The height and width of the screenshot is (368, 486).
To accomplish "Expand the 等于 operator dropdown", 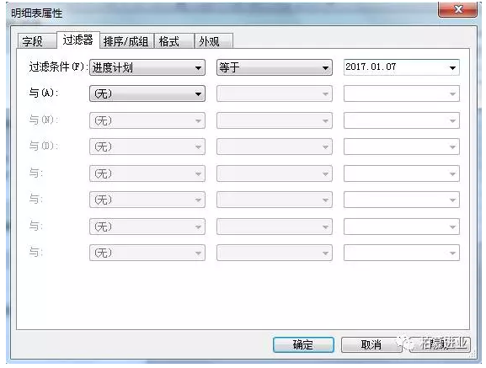I will pos(275,67).
